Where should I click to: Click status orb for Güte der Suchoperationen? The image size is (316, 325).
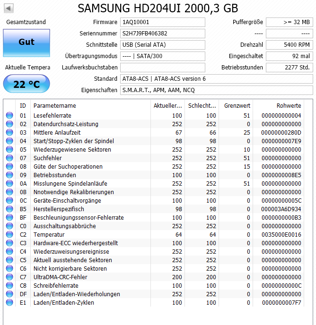tap(9, 166)
